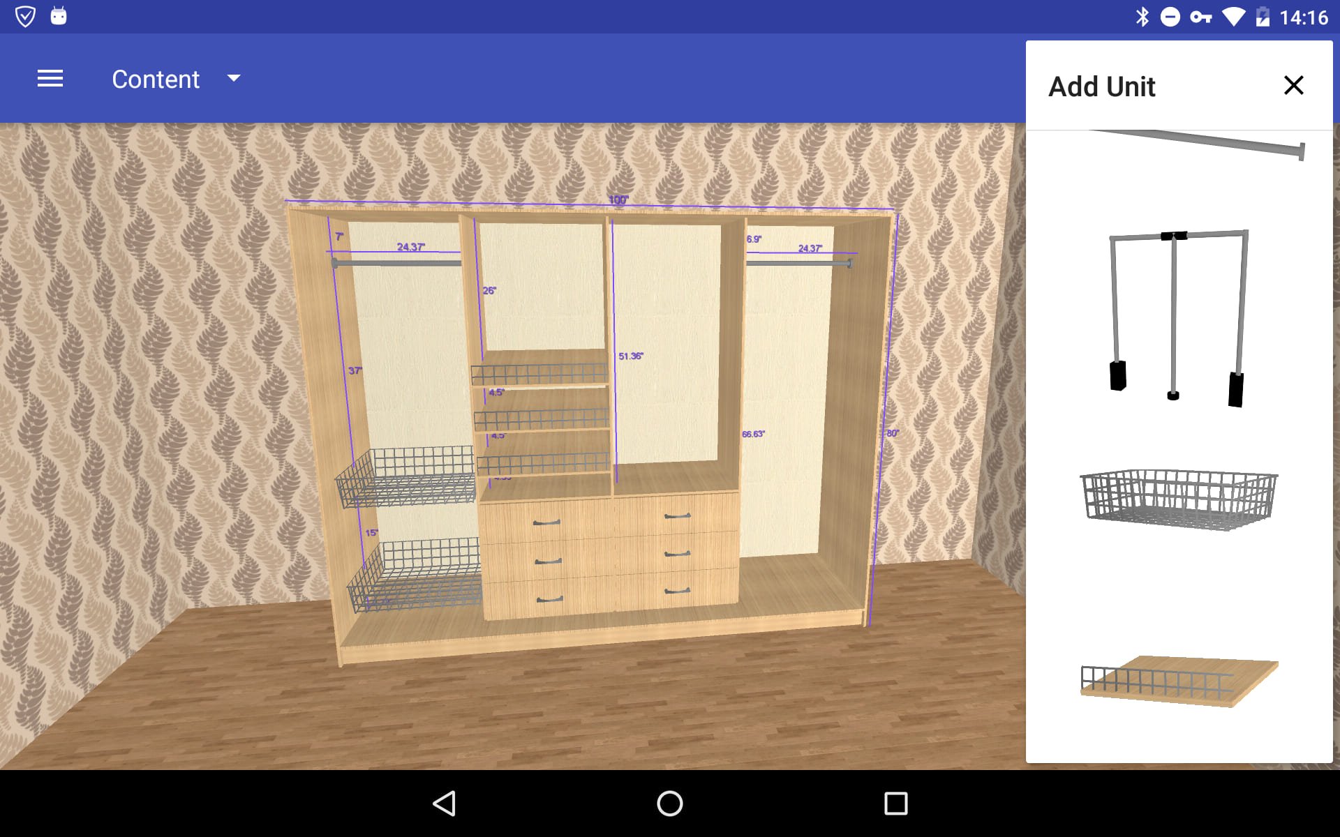Viewport: 1340px width, 837px height.
Task: Open the hamburger menu icon
Action: click(50, 79)
